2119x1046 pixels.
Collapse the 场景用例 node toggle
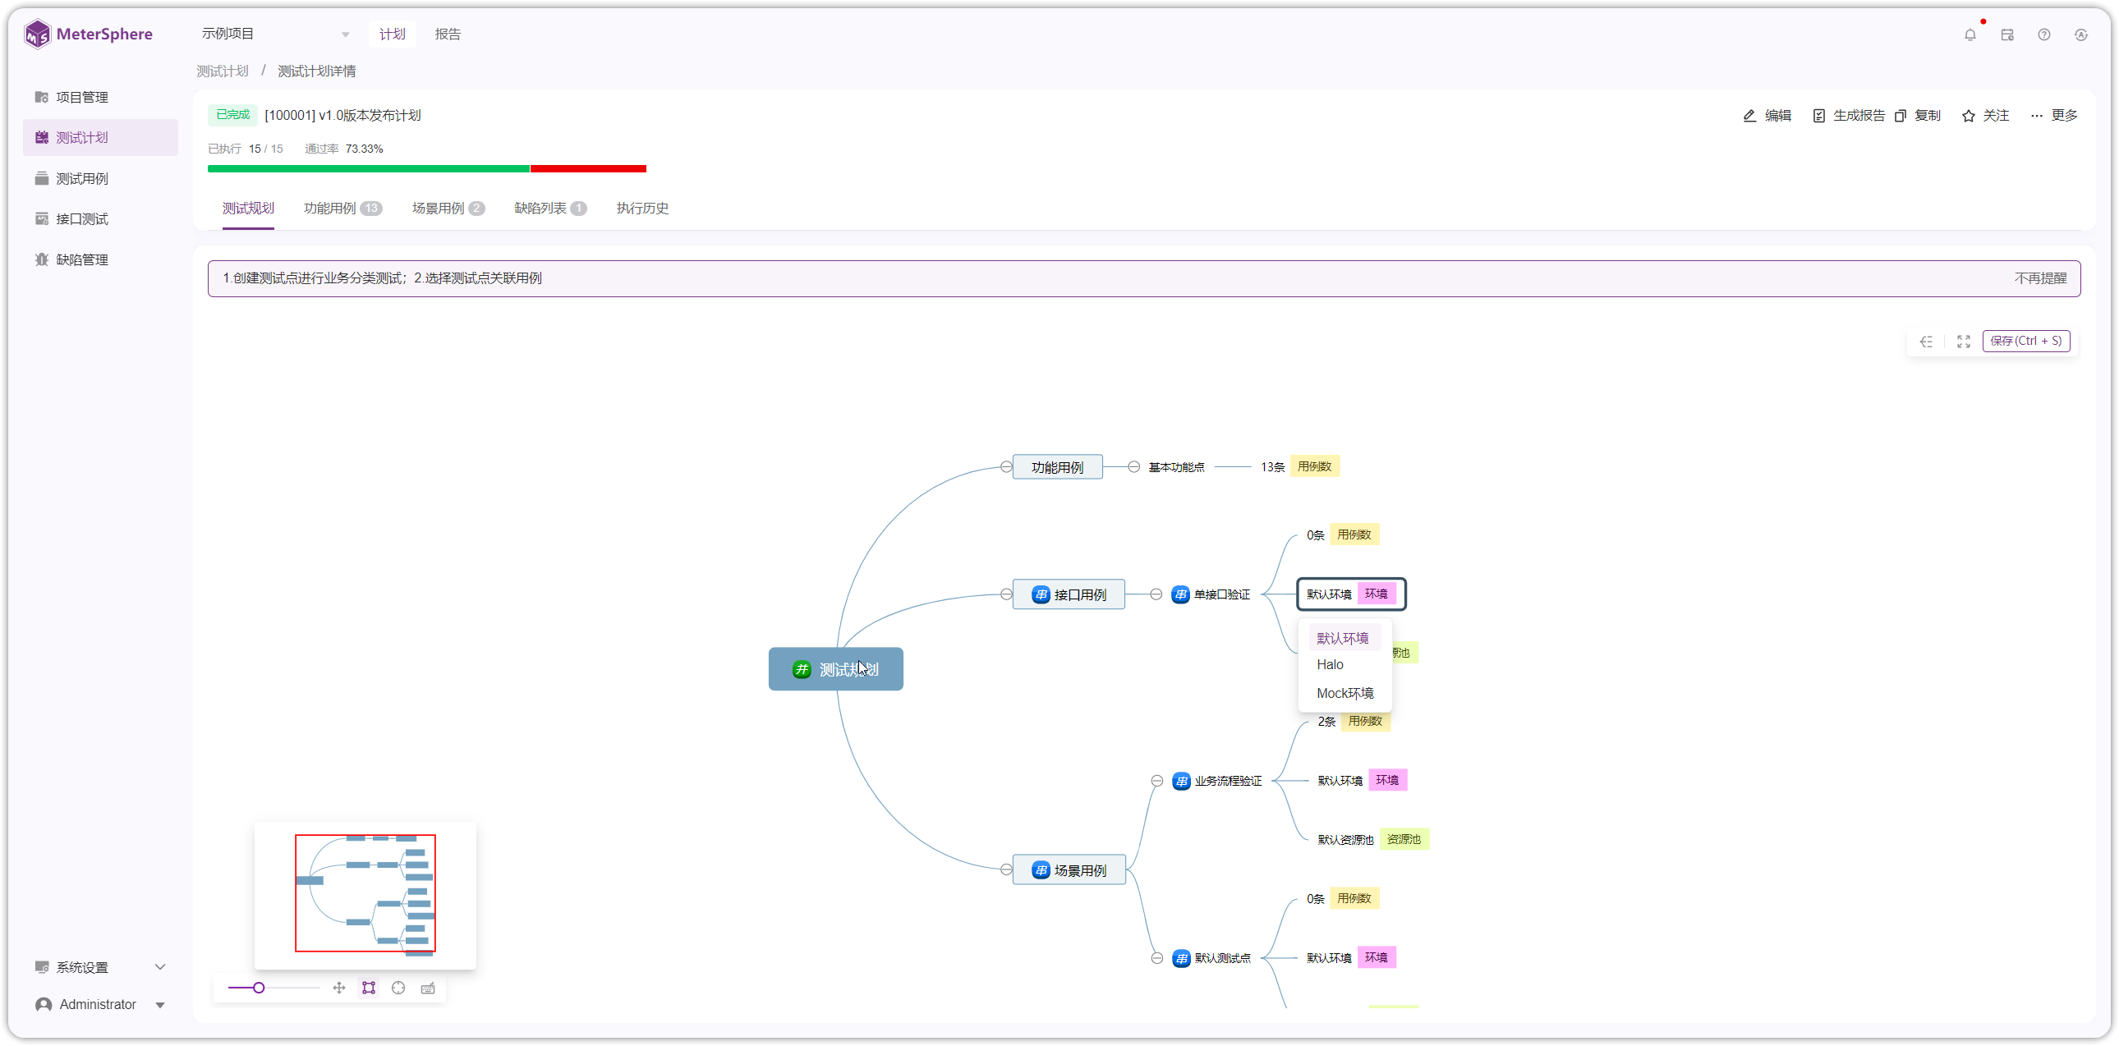(x=1005, y=870)
